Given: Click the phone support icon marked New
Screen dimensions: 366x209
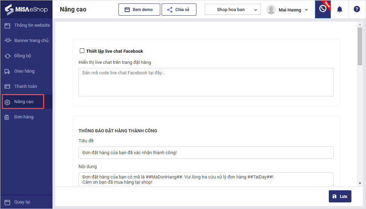Looking at the screenshot, I should 323,9.
